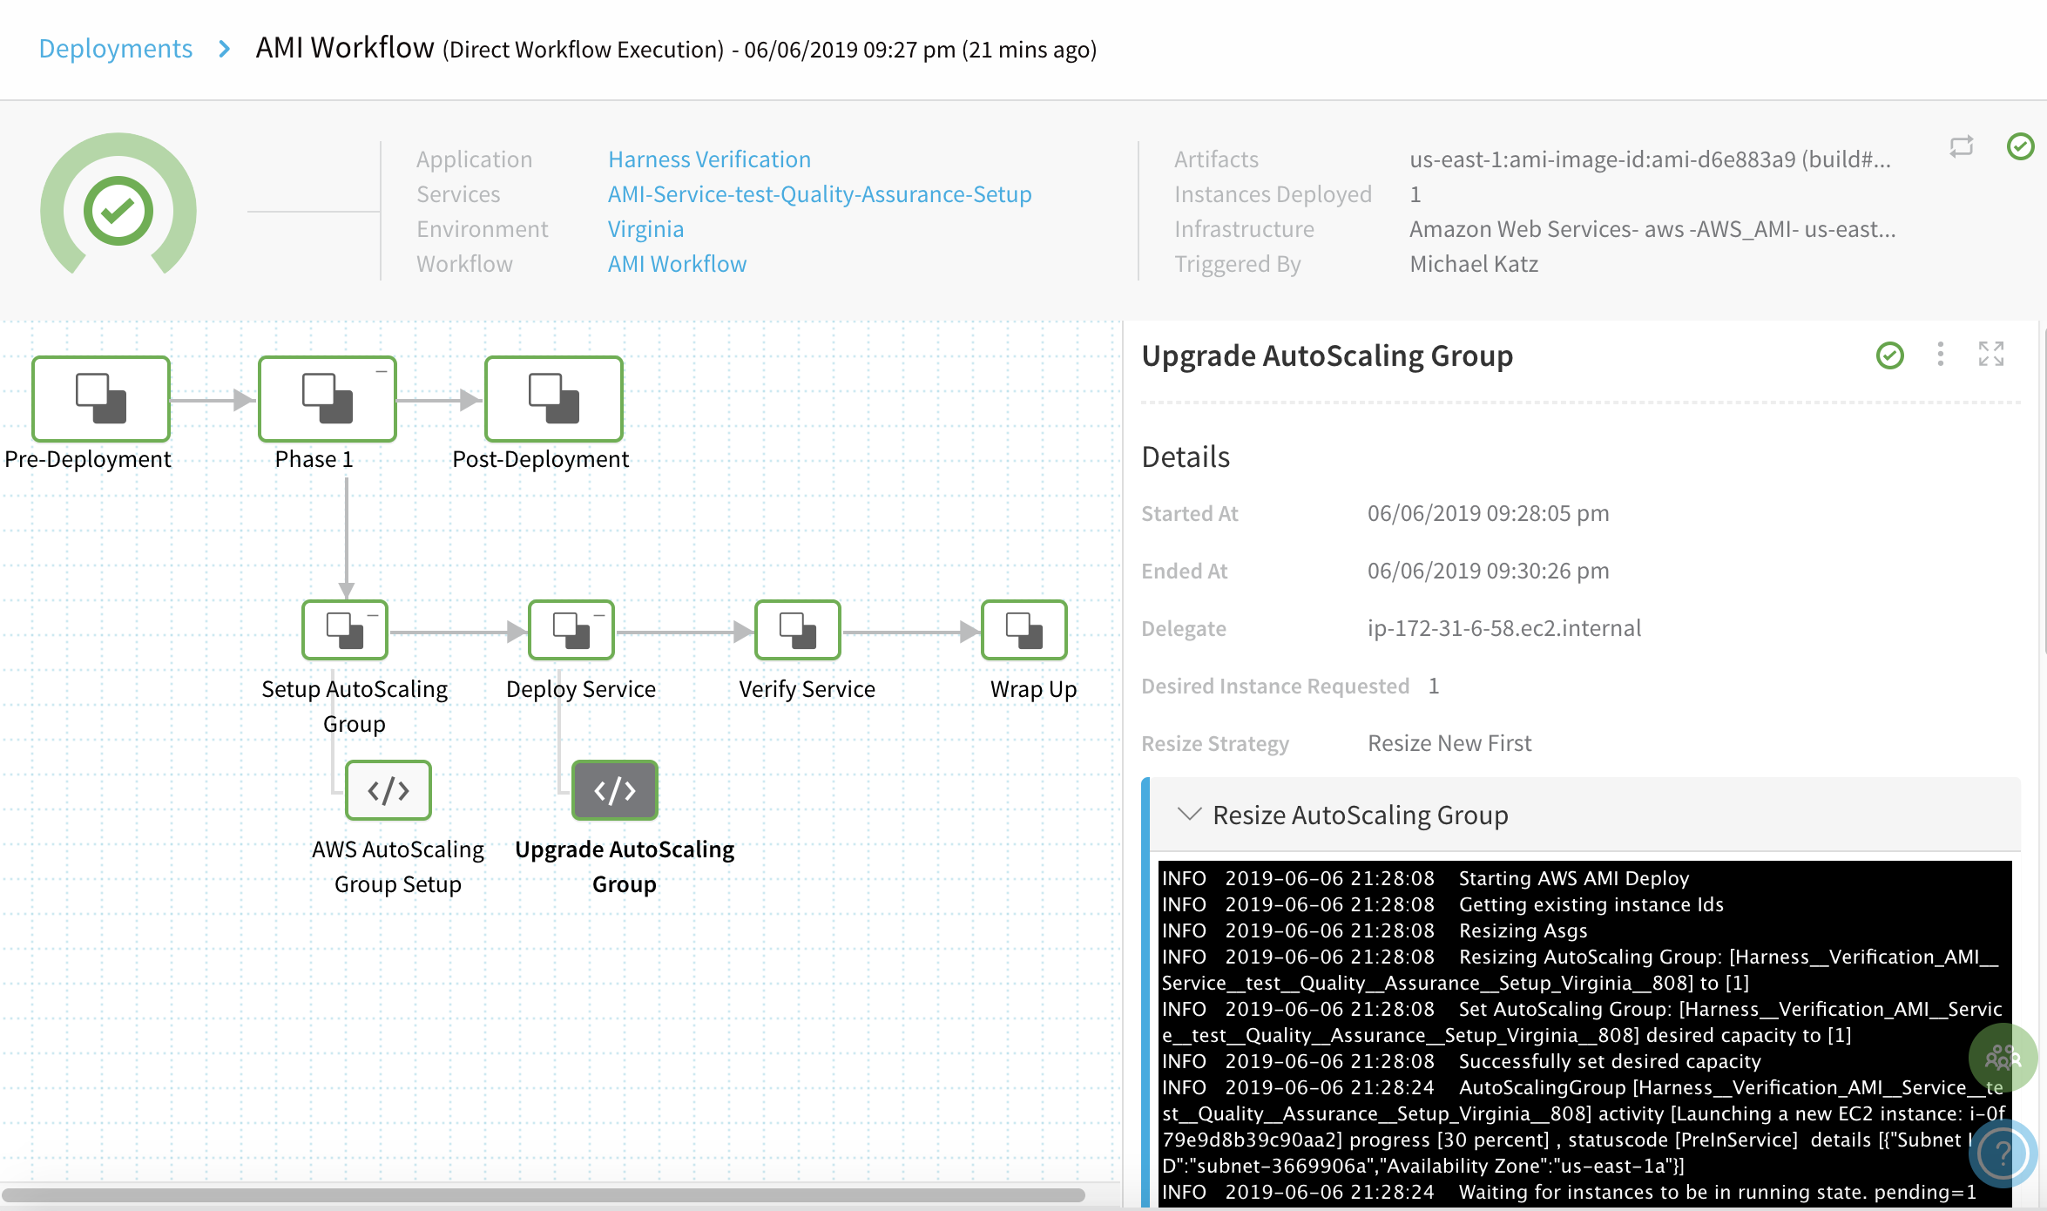Select the Post-Deployment node
The image size is (2047, 1211).
point(554,399)
